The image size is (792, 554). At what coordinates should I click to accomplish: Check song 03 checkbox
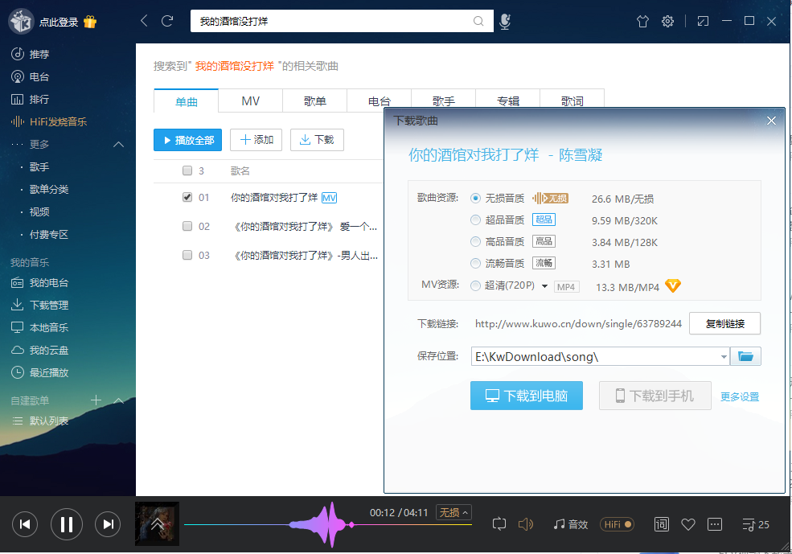pyautogui.click(x=187, y=255)
